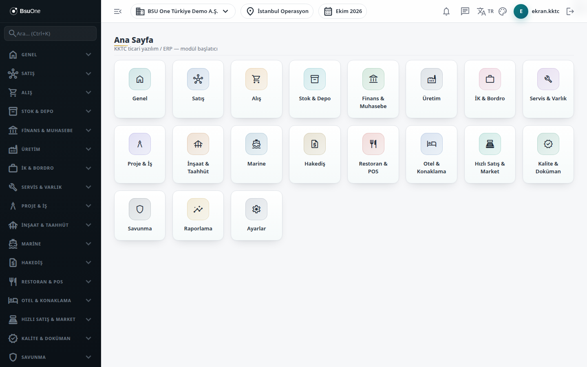This screenshot has width=587, height=367.
Task: Open the İK & Bordro card
Action: tap(490, 89)
